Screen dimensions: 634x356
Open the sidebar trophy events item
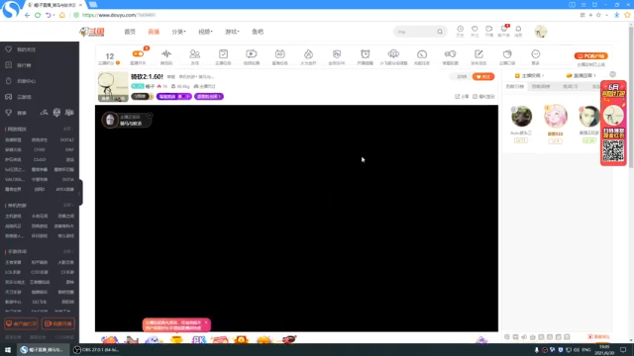point(16,113)
